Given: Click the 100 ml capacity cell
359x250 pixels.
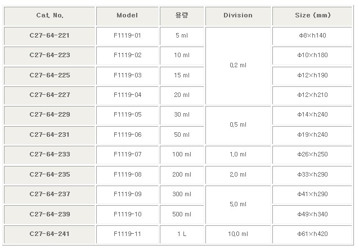Looking at the screenshot, I should 181,154.
